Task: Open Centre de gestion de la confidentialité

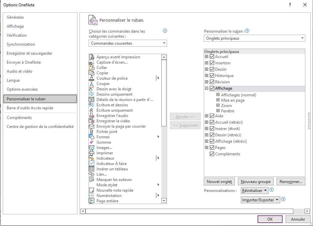Action: (x=40, y=127)
